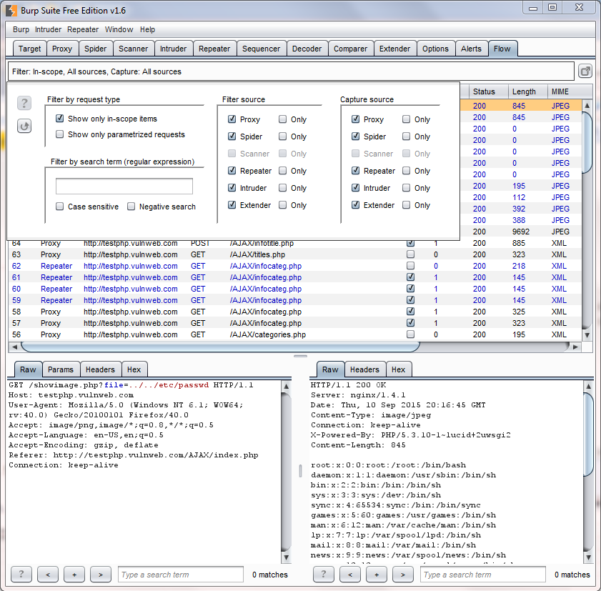Click response pane plus button
The height and width of the screenshot is (591, 601).
click(x=377, y=574)
